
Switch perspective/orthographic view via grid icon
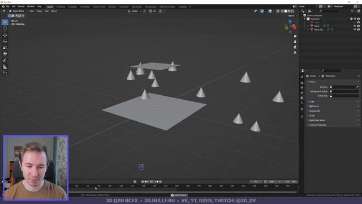pyautogui.click(x=295, y=53)
